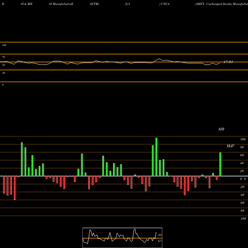Click the RSI axis label 100
The width and height of the screenshot is (248, 248).
click(x=4, y=45)
